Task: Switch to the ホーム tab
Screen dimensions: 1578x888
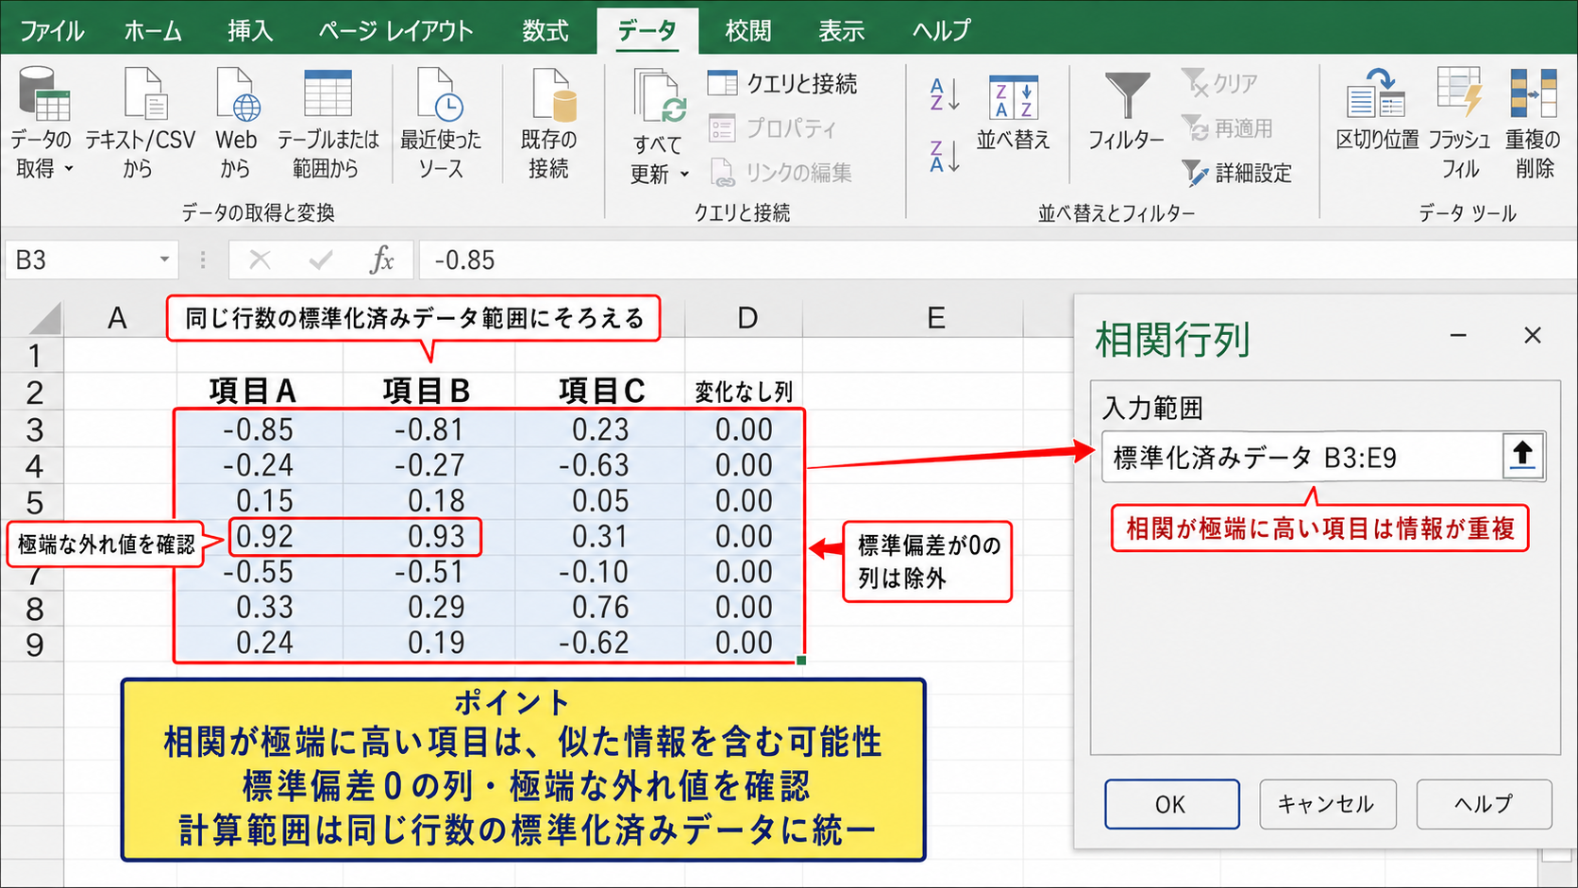Action: [x=153, y=31]
